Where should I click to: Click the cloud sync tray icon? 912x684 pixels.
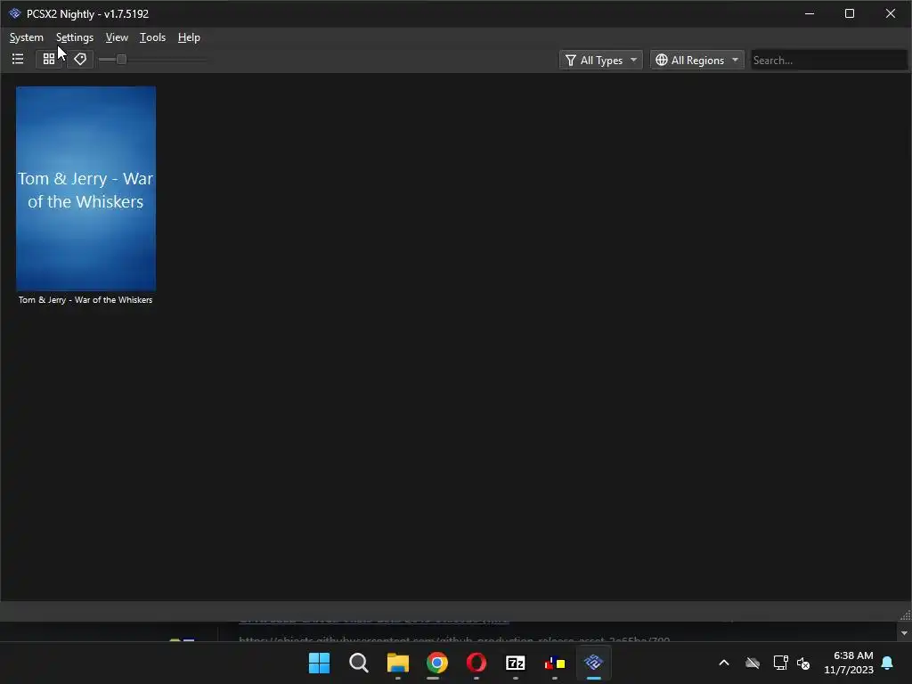(x=753, y=663)
